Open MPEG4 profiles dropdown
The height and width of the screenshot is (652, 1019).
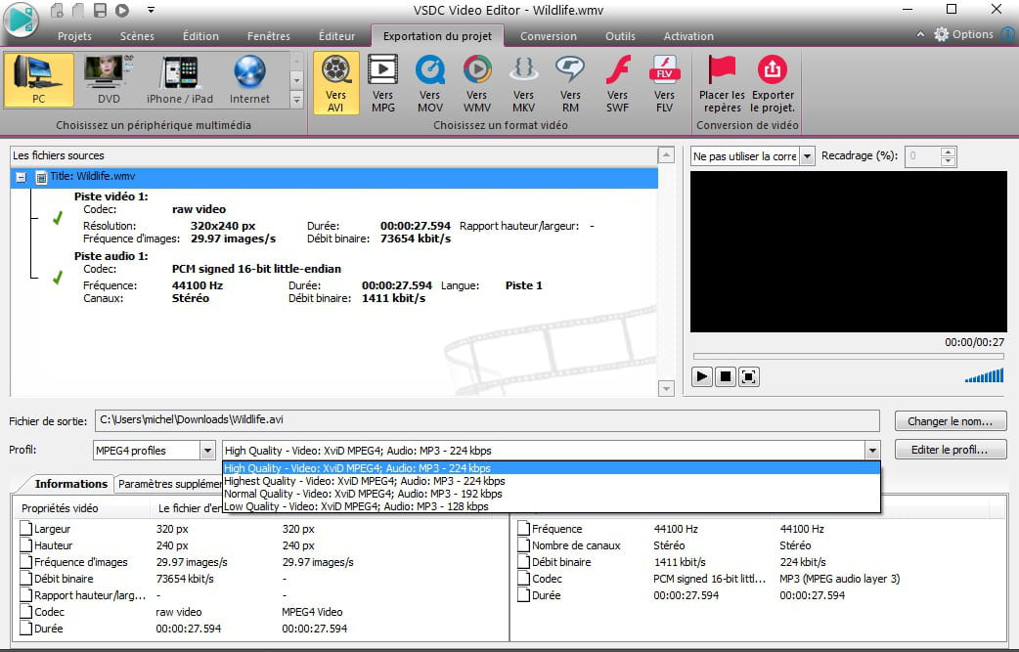tap(207, 450)
